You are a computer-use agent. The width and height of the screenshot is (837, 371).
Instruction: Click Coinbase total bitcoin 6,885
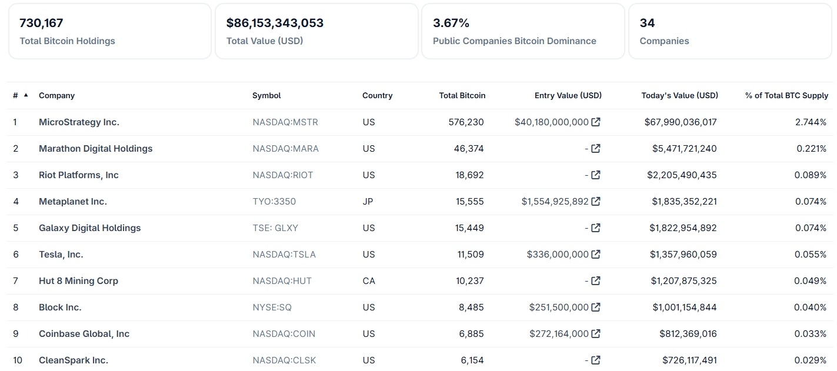472,334
